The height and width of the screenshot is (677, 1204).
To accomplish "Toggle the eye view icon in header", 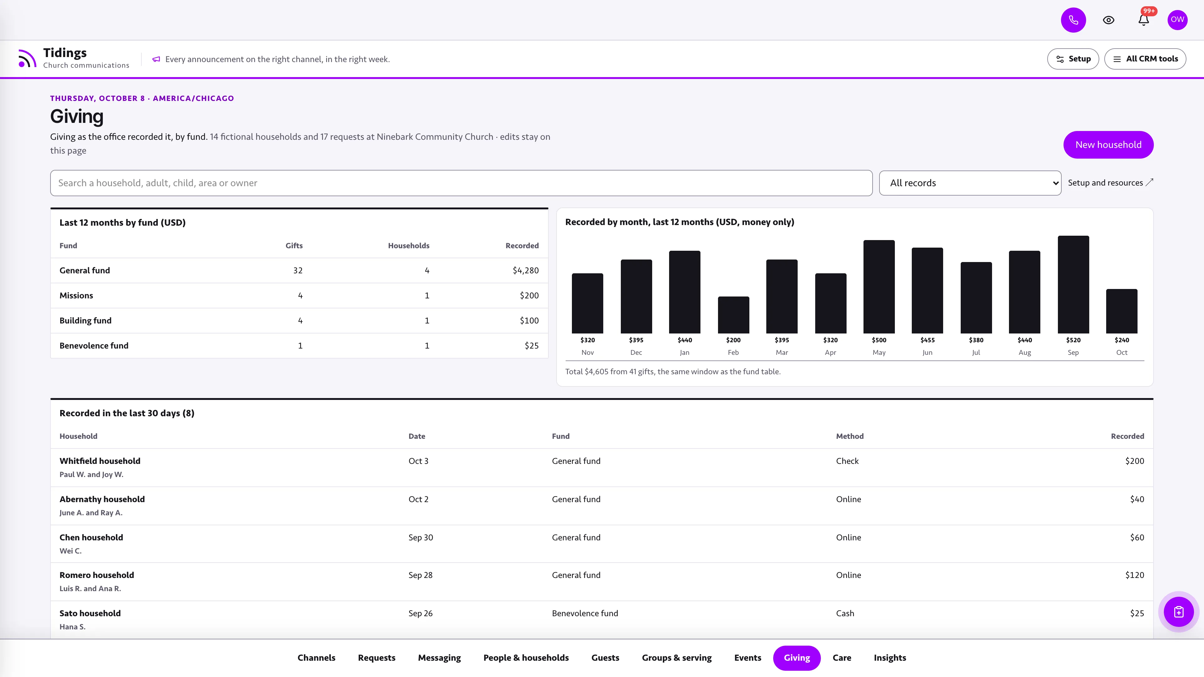I will 1108,20.
